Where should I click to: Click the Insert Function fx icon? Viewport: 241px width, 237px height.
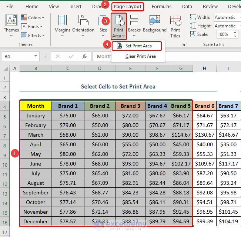(84, 56)
